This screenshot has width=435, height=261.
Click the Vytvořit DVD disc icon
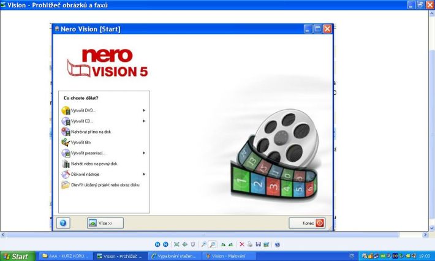(66, 111)
